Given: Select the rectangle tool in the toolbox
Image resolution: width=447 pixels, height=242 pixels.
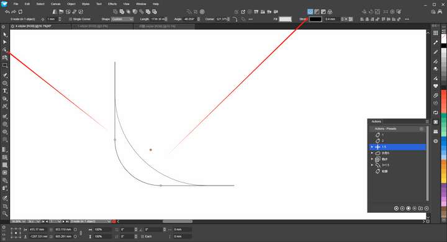Looking at the screenshot, I should 4,65.
